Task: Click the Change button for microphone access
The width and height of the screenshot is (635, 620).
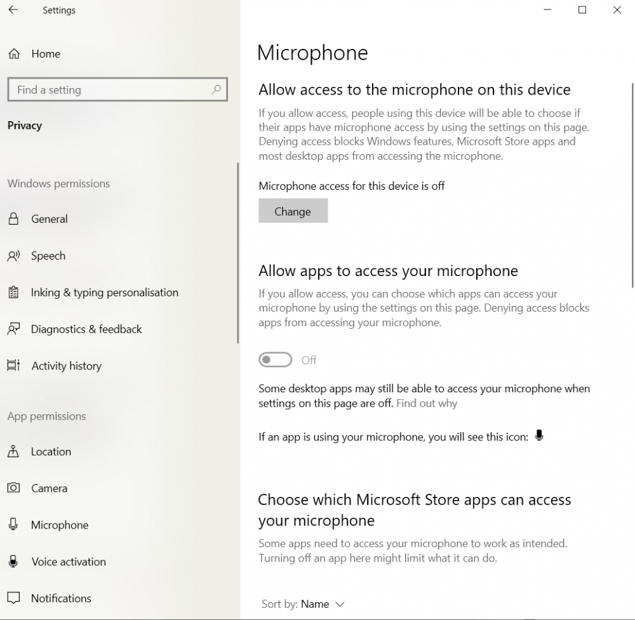Action: tap(293, 211)
